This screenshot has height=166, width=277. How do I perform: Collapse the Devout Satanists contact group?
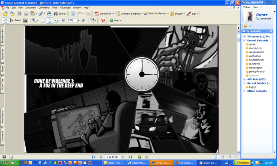tap(245, 40)
